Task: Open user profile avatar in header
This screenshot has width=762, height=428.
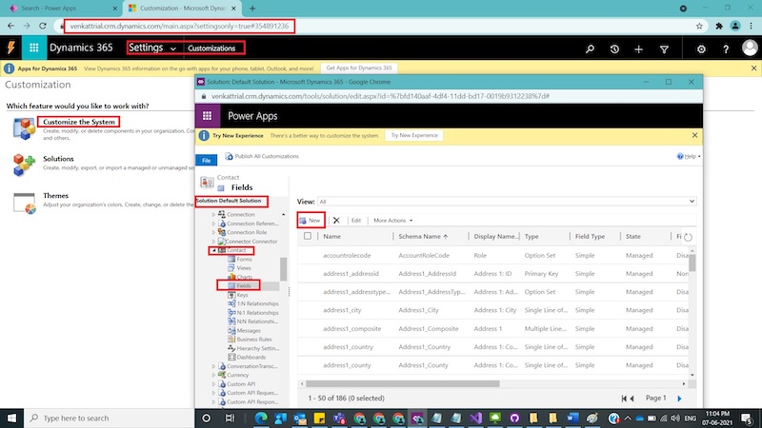Action: tap(750, 48)
